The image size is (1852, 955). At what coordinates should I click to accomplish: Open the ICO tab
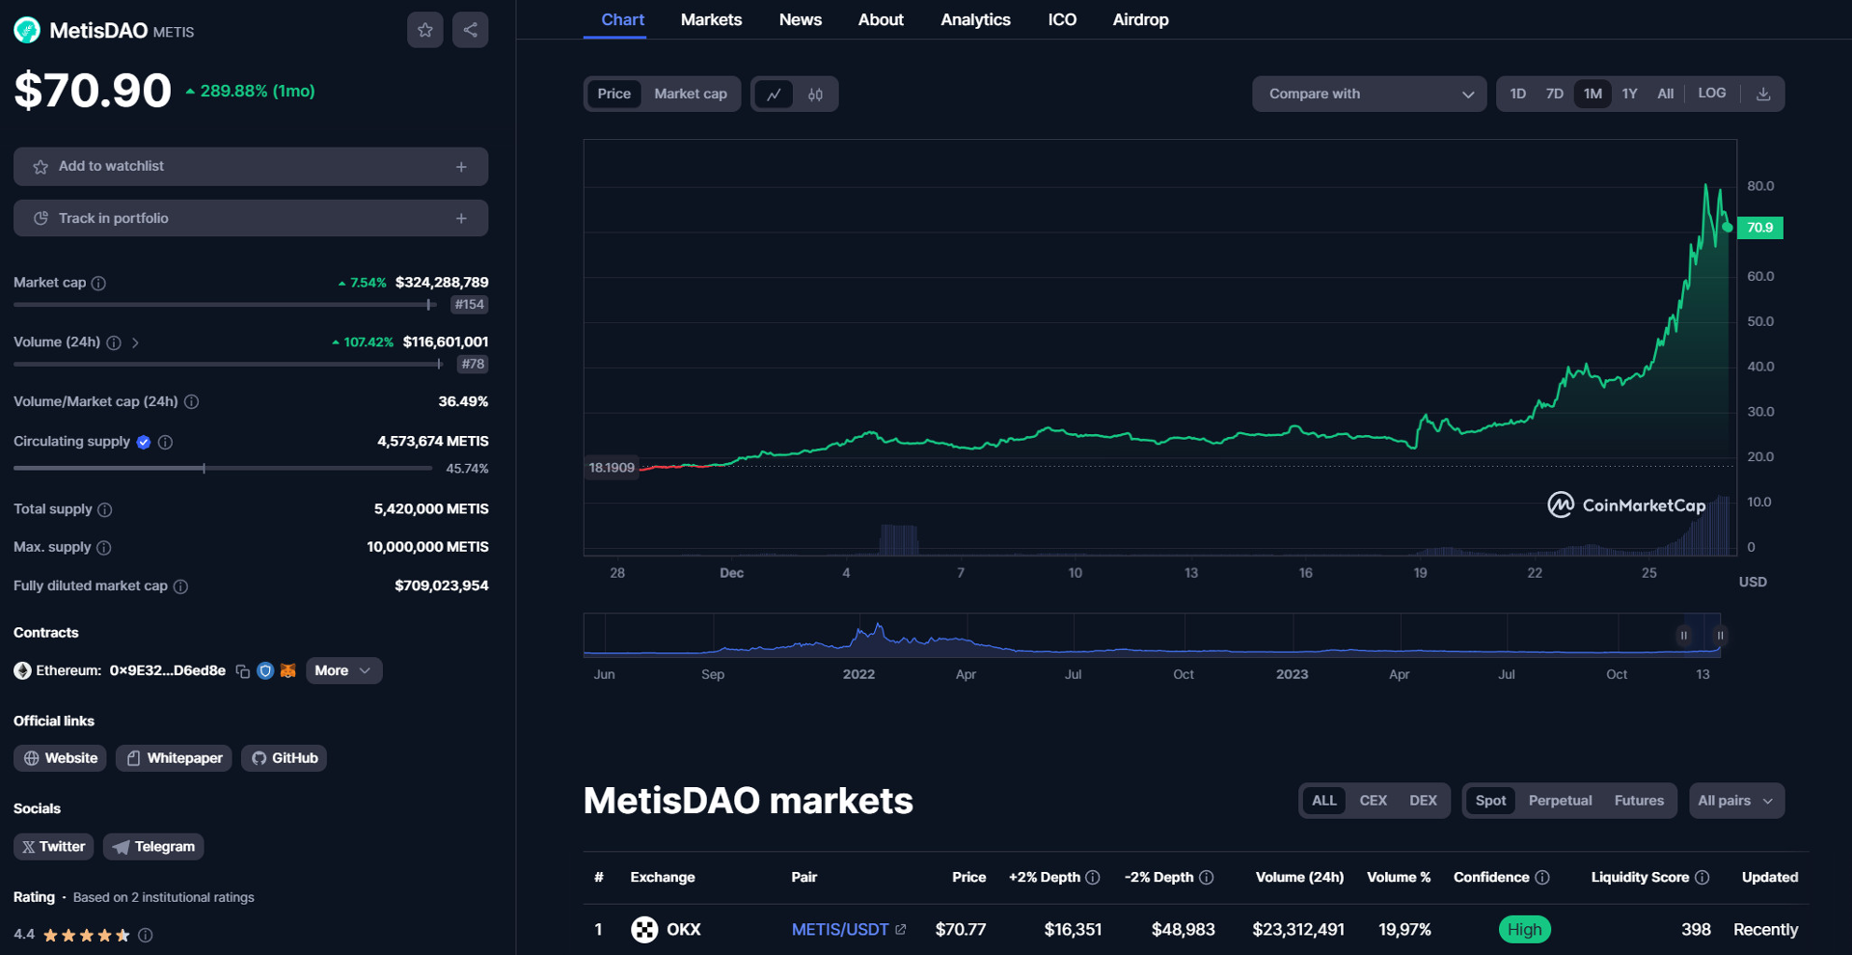pyautogui.click(x=1062, y=19)
